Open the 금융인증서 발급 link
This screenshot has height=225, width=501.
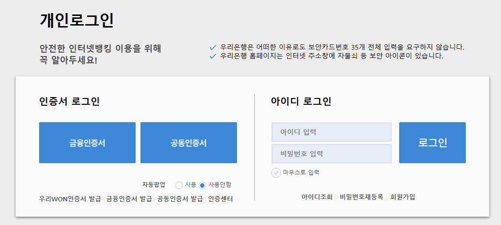click(129, 199)
